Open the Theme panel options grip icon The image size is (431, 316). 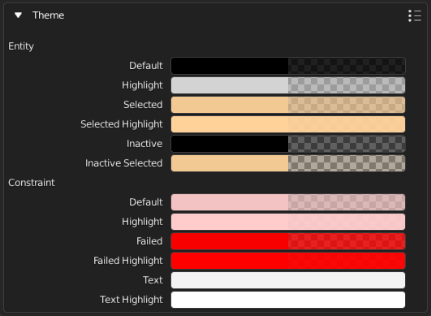tap(415, 15)
